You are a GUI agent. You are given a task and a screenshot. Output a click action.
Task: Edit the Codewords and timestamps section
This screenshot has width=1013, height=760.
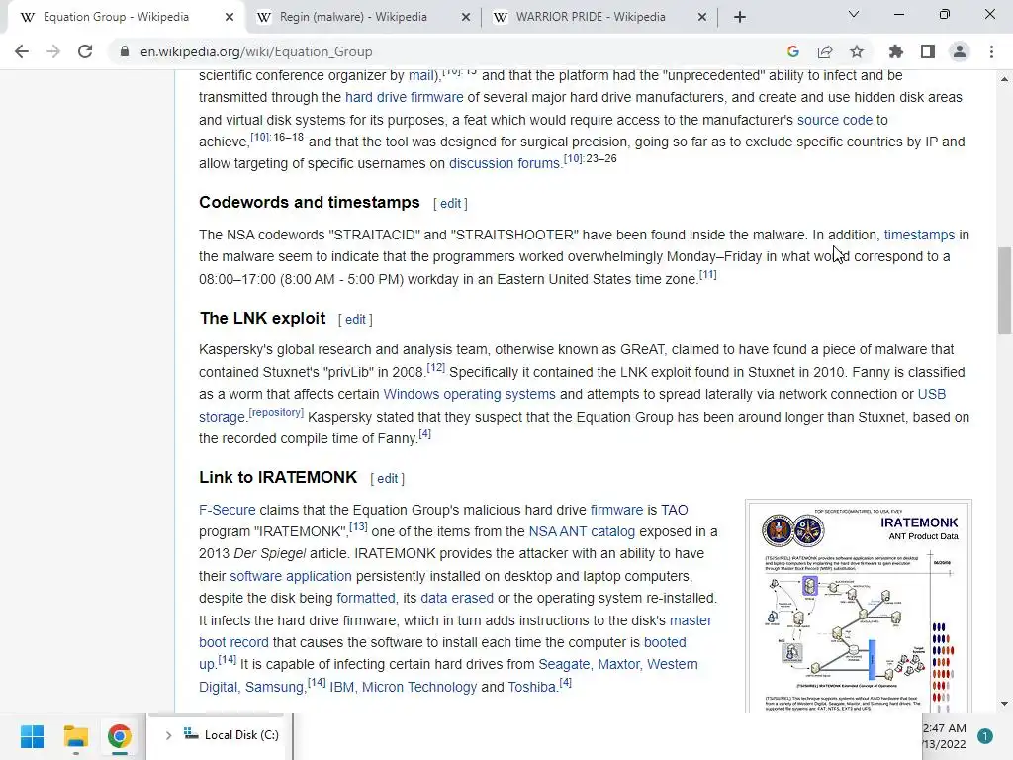tap(450, 204)
